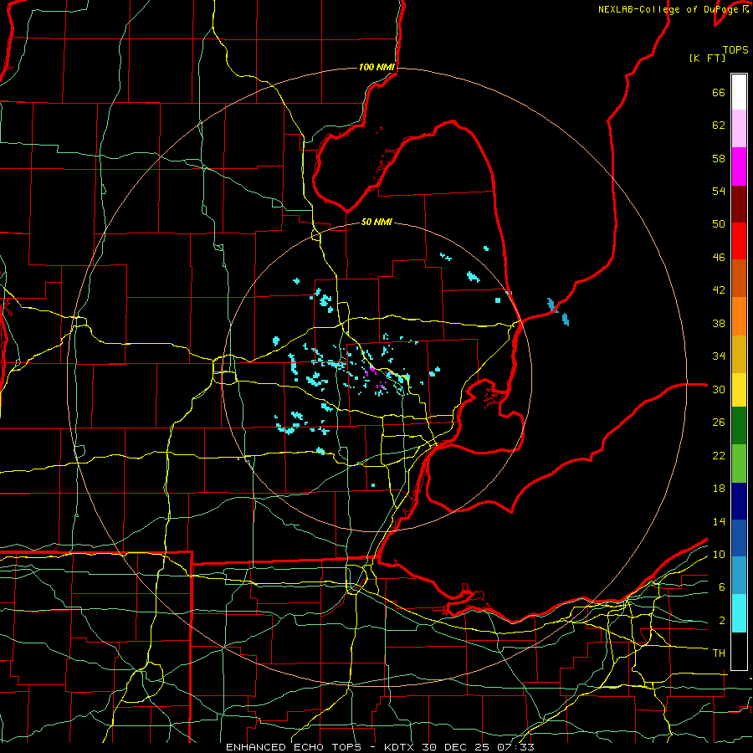This screenshot has width=753, height=753.
Task: Click the legend value '66'
Action: (x=719, y=93)
